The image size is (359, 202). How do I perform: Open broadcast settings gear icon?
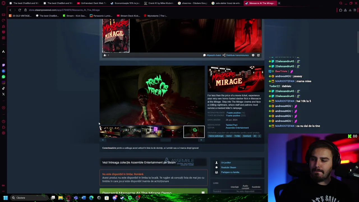tap(253, 55)
